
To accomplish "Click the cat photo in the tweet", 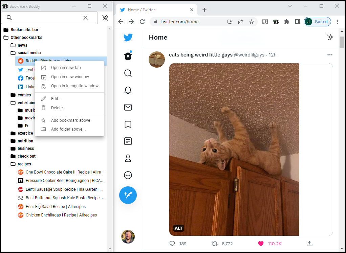I will click(x=234, y=149).
